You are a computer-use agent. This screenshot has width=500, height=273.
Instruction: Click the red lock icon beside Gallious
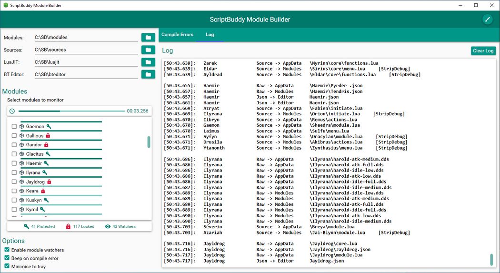(x=48, y=136)
